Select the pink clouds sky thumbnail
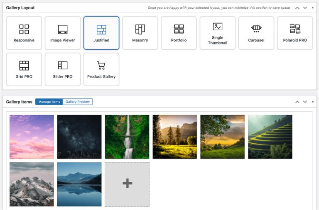This screenshot has width=319, height=210. tap(32, 137)
